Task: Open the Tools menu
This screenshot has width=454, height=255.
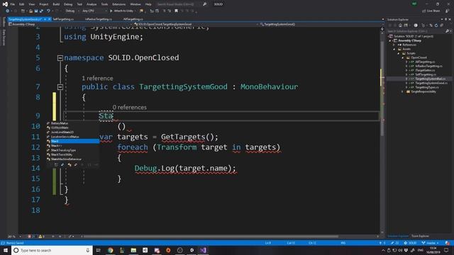Action: tap(104, 4)
